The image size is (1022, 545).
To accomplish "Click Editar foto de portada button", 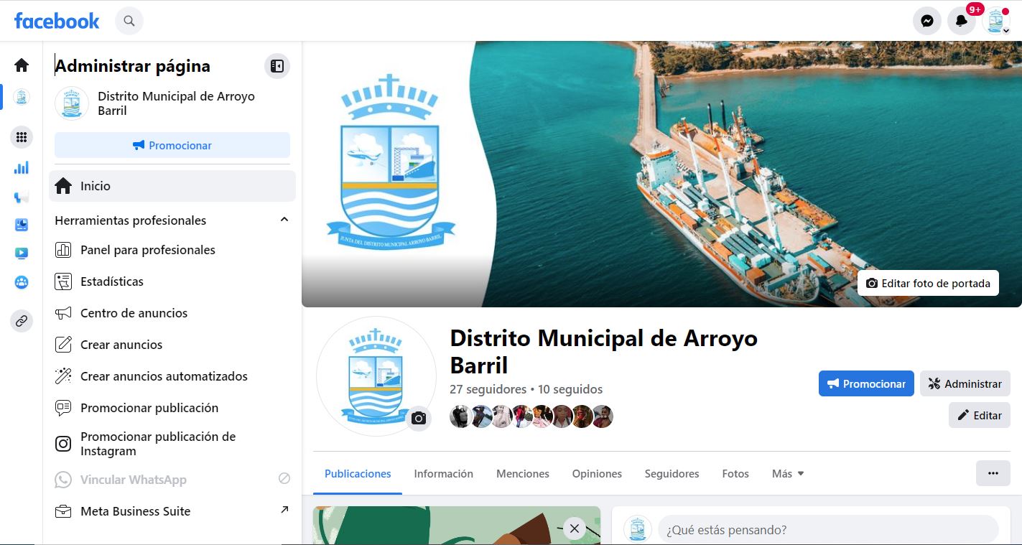I will (928, 284).
